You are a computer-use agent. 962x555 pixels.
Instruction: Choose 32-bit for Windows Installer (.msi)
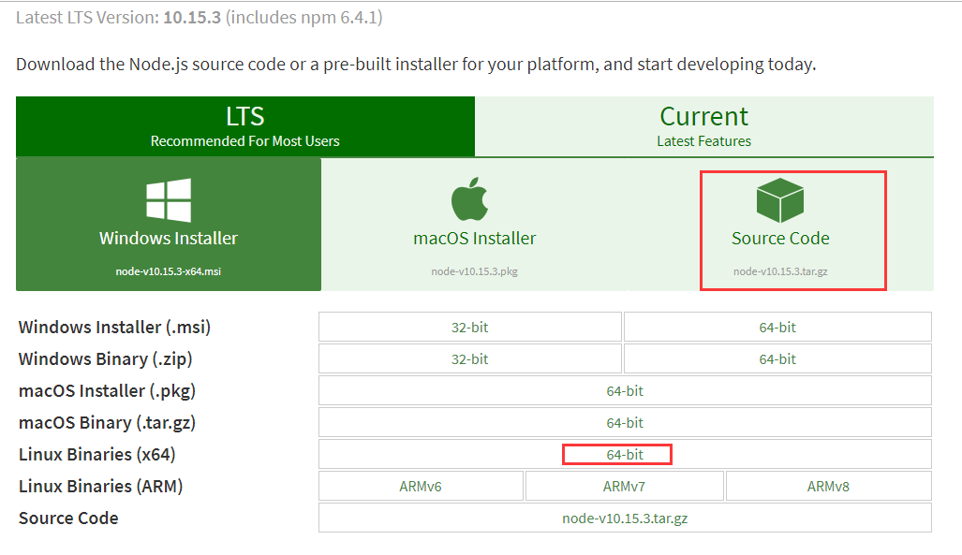[470, 327]
